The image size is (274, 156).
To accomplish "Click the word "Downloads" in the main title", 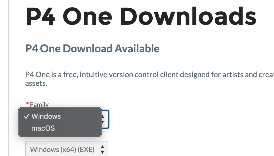I will (x=188, y=16).
